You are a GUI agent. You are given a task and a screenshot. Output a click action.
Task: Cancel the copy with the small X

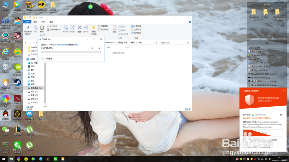pos(99,48)
